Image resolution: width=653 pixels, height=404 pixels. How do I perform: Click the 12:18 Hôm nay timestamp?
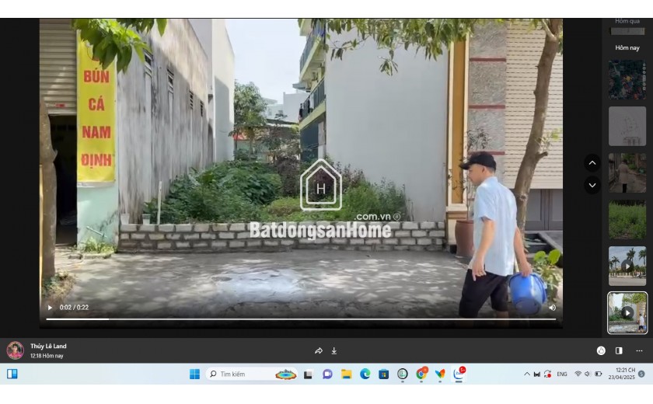pyautogui.click(x=47, y=356)
